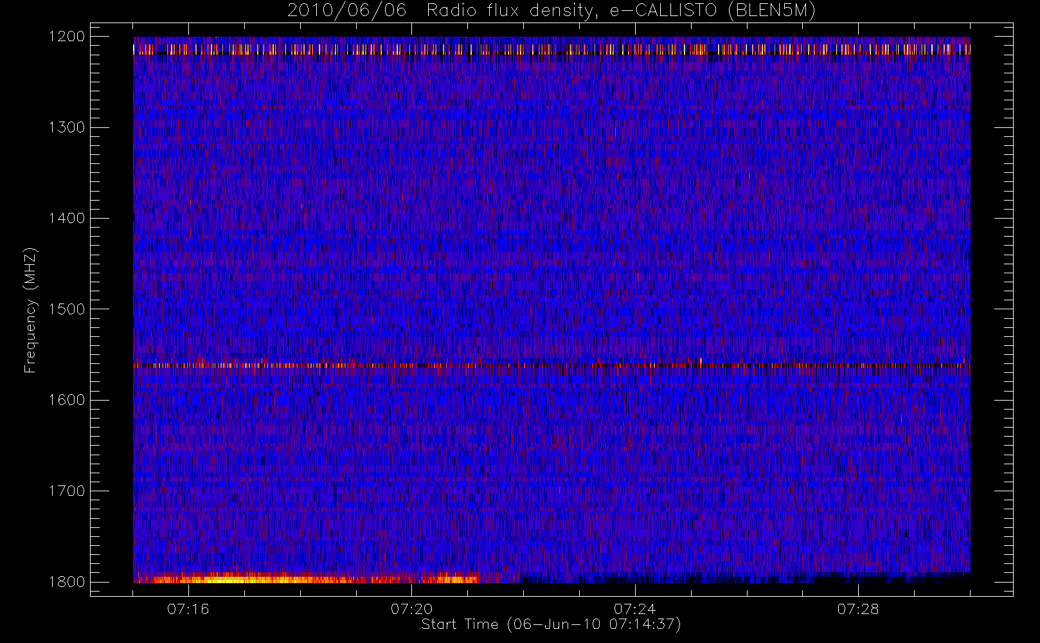Click the 07:16 time tick label
This screenshot has height=643, width=1040.
[188, 609]
